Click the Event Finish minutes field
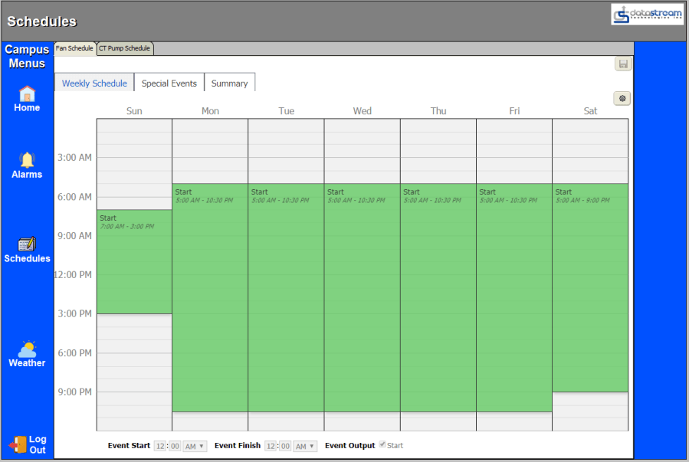The width and height of the screenshot is (689, 462). coord(285,446)
